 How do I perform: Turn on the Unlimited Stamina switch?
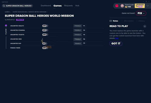pos(45,30)
